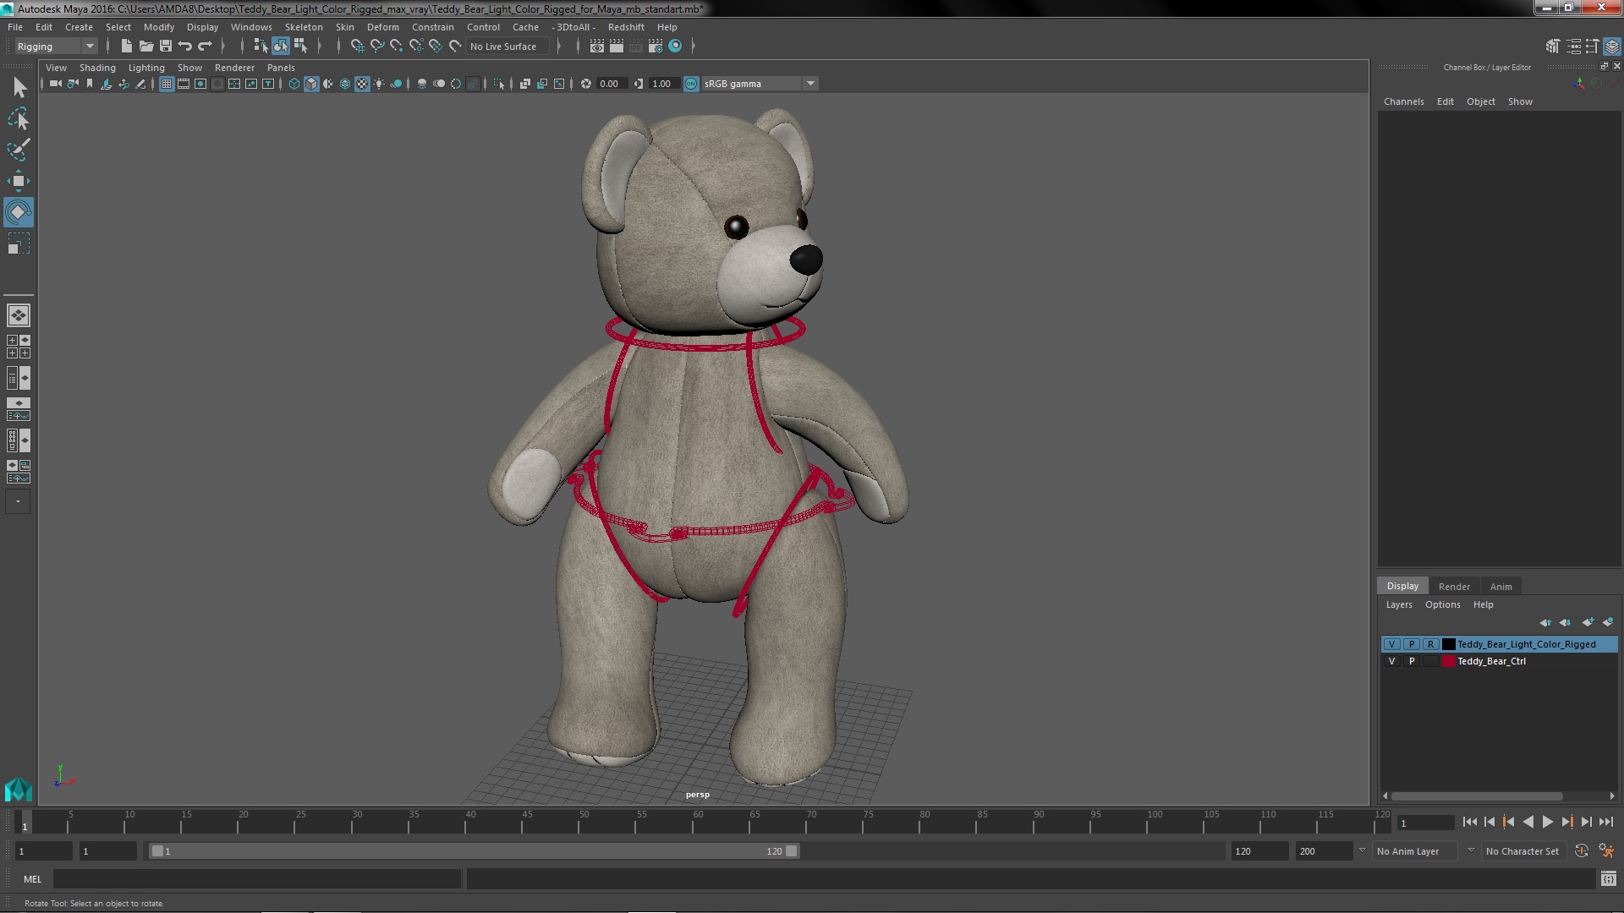
Task: Play animation forwards
Action: pyautogui.click(x=1547, y=822)
